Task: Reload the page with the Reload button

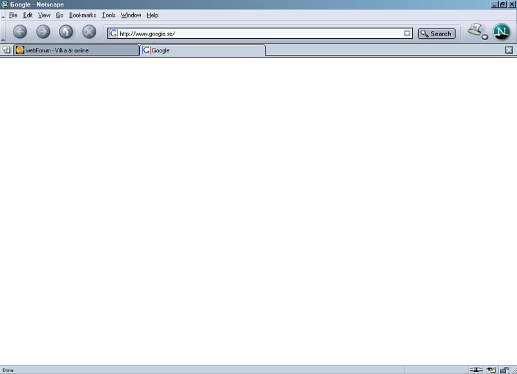Action: click(x=66, y=32)
